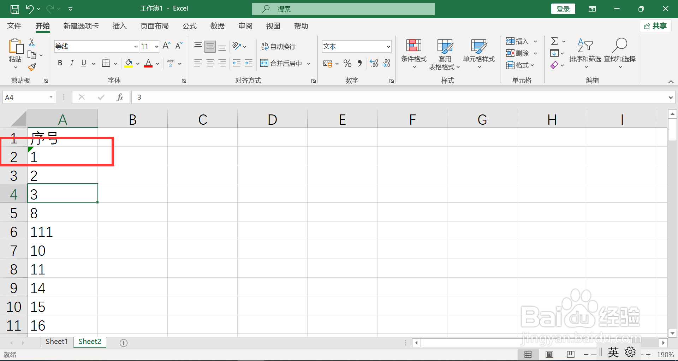Increase the cell indent
678x361 pixels.
click(x=249, y=63)
